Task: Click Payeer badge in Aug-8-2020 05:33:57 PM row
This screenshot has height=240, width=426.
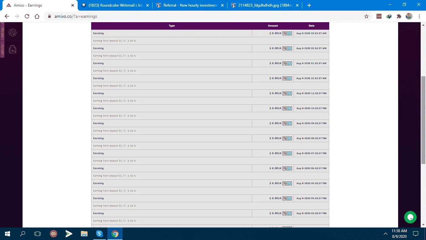Action: coord(287,183)
